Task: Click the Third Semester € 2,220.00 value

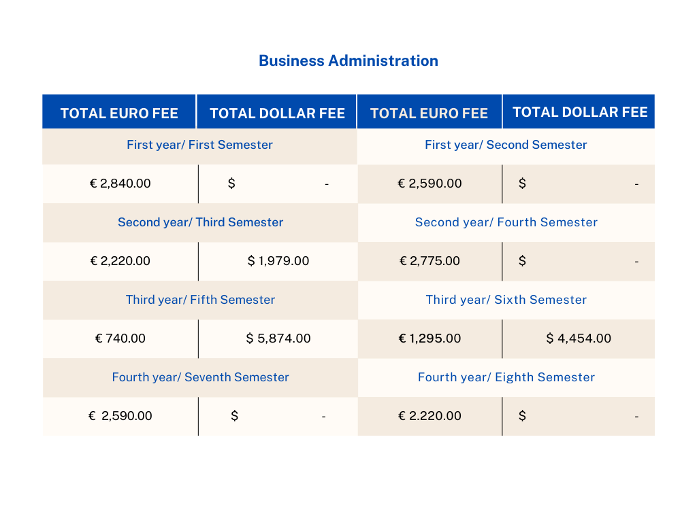Action: click(120, 261)
